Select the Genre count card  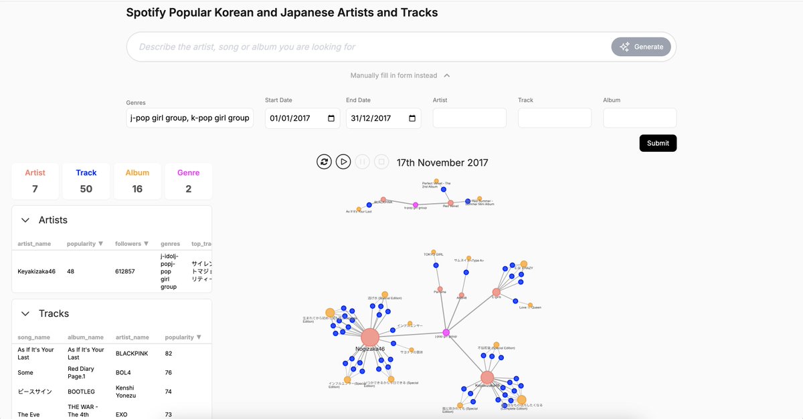pyautogui.click(x=188, y=181)
